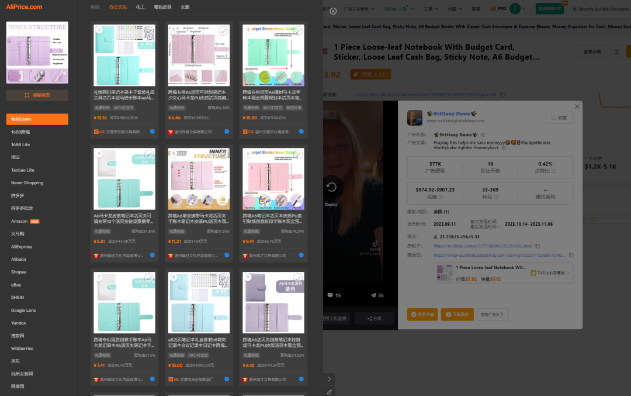Click the blue chat icon on the ¥9.41 card
The image size is (631, 396).
[301, 256]
